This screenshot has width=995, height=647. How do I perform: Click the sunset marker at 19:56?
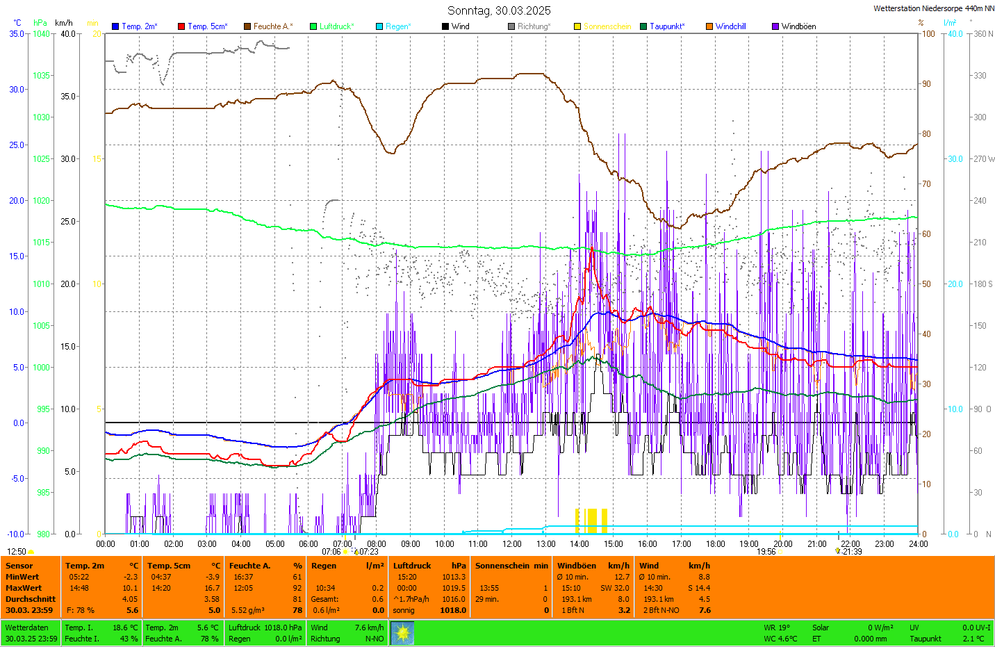[780, 552]
